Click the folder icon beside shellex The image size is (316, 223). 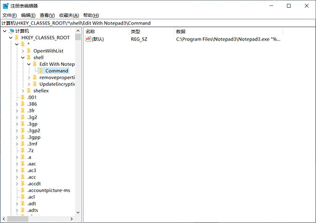(29, 91)
